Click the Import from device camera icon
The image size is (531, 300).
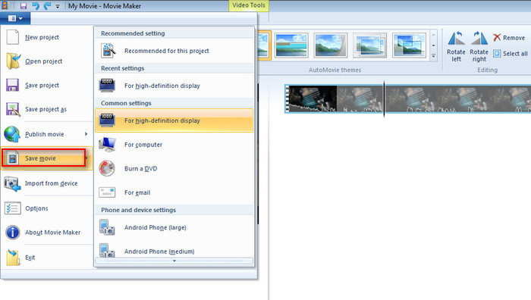click(x=13, y=183)
